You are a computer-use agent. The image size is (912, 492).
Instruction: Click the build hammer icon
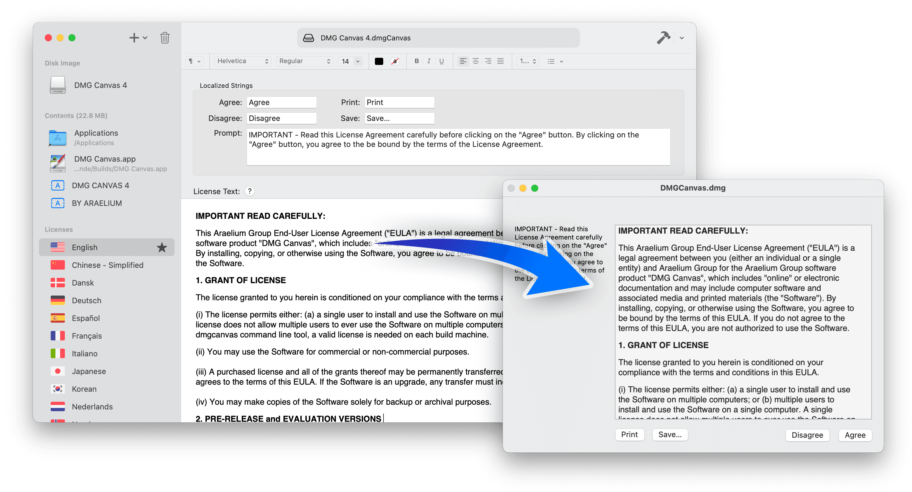[663, 37]
